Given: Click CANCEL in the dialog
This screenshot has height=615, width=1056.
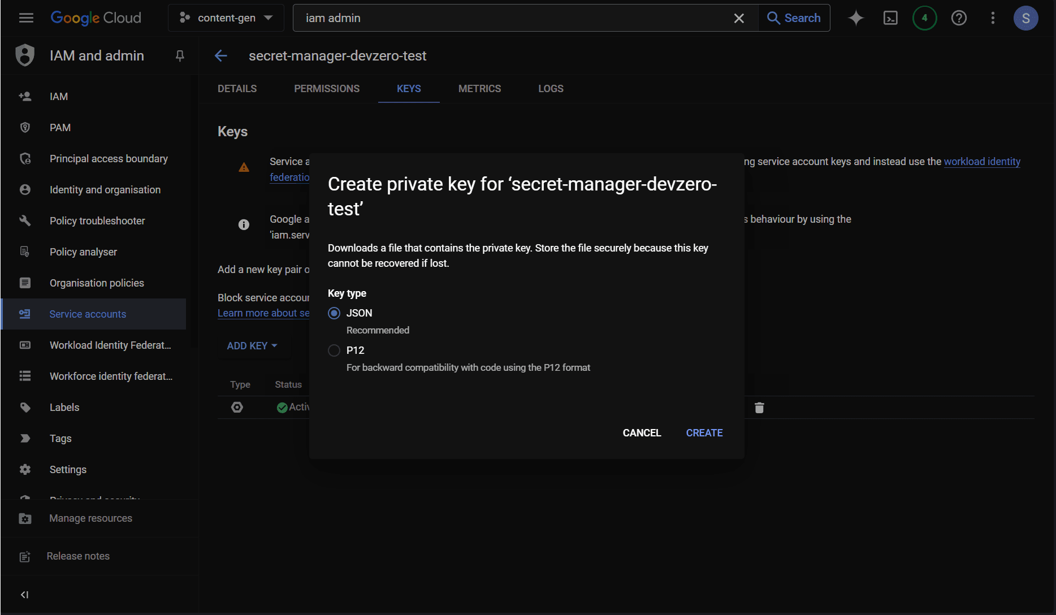Looking at the screenshot, I should click(x=642, y=433).
